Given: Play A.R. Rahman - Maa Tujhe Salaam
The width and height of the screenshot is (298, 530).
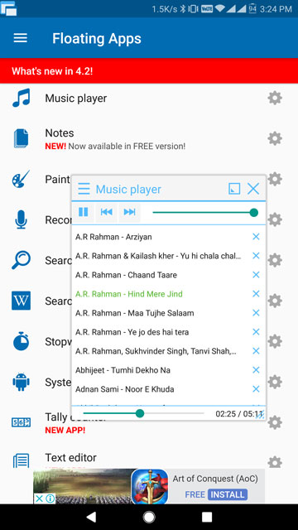Looking at the screenshot, I should (134, 313).
